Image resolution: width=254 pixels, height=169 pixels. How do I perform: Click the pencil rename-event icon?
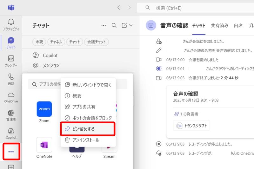click(x=159, y=50)
